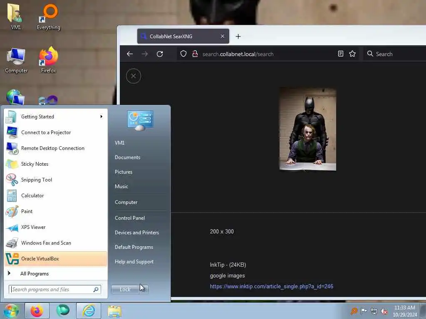Launch Everything from its desktop shortcut

click(x=49, y=17)
